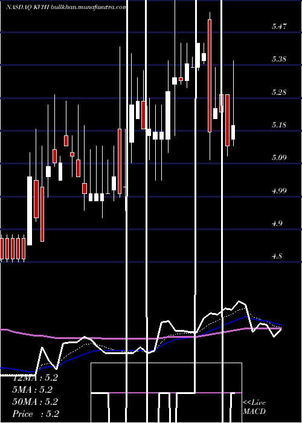The height and width of the screenshot is (423, 302).
Task: Select the 4.8 price axis label
Action: 277,256
